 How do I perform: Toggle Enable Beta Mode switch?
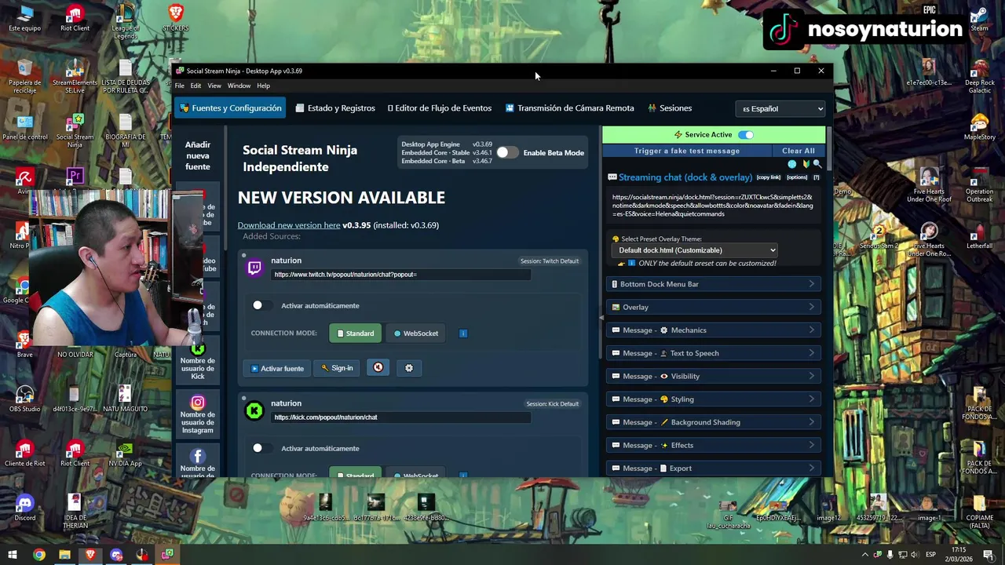point(507,152)
